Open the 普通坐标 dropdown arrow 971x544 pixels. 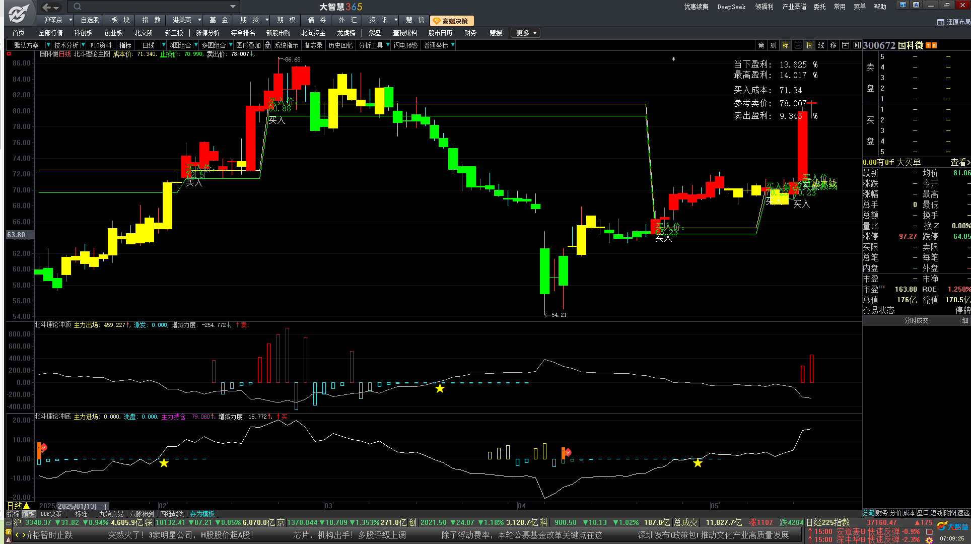click(453, 45)
